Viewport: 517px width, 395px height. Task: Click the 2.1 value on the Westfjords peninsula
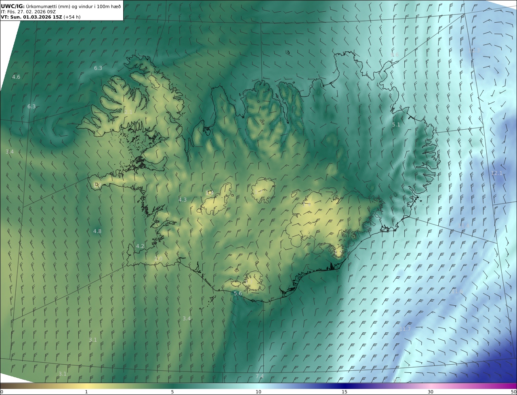pyautogui.click(x=128, y=112)
